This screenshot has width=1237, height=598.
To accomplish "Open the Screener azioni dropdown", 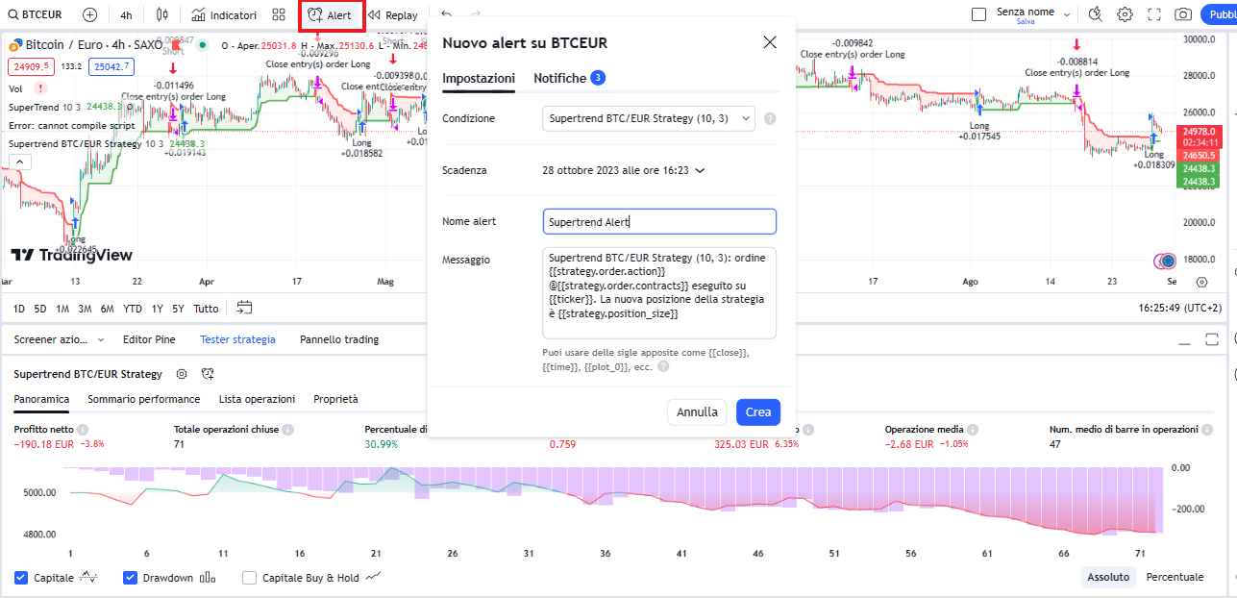I will click(x=53, y=339).
